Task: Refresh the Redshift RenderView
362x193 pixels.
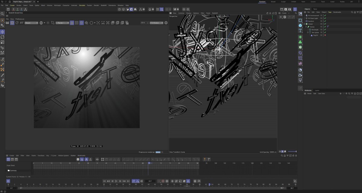Action: [17, 23]
